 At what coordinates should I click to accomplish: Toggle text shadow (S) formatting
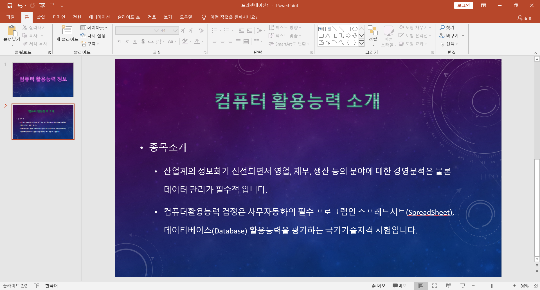point(143,41)
